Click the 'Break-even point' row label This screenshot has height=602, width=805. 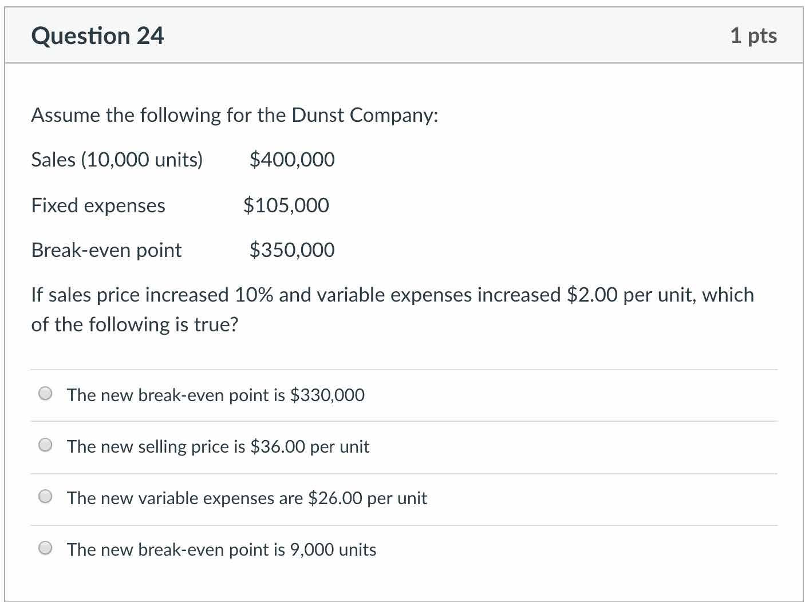click(106, 250)
